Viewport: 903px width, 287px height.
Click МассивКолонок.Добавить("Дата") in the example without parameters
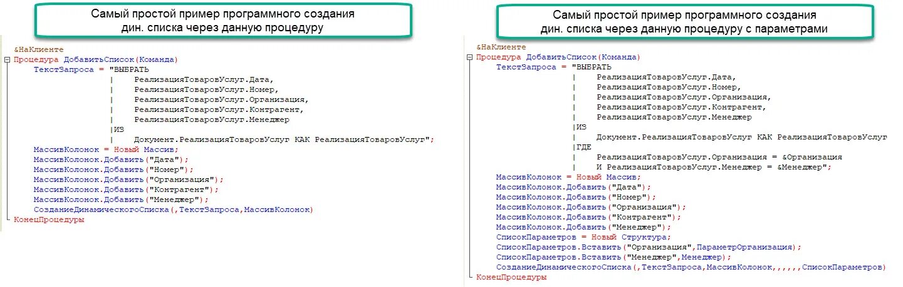click(112, 159)
